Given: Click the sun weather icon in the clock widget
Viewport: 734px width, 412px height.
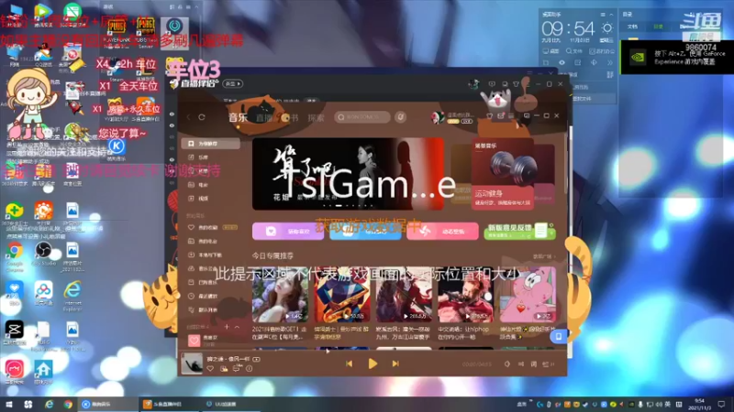Looking at the screenshot, I should pyautogui.click(x=606, y=28).
